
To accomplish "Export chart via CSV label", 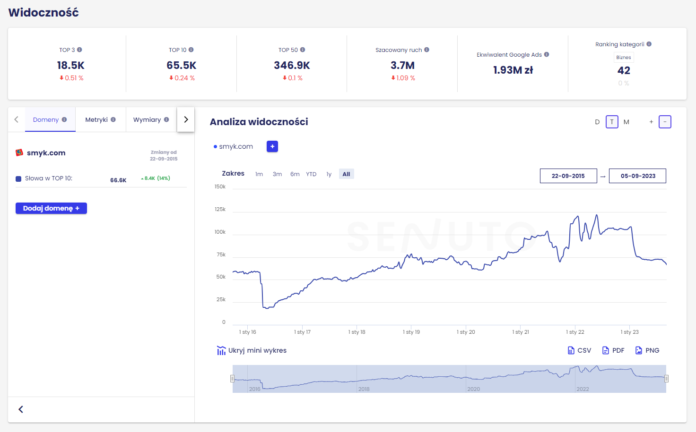I will 584,350.
